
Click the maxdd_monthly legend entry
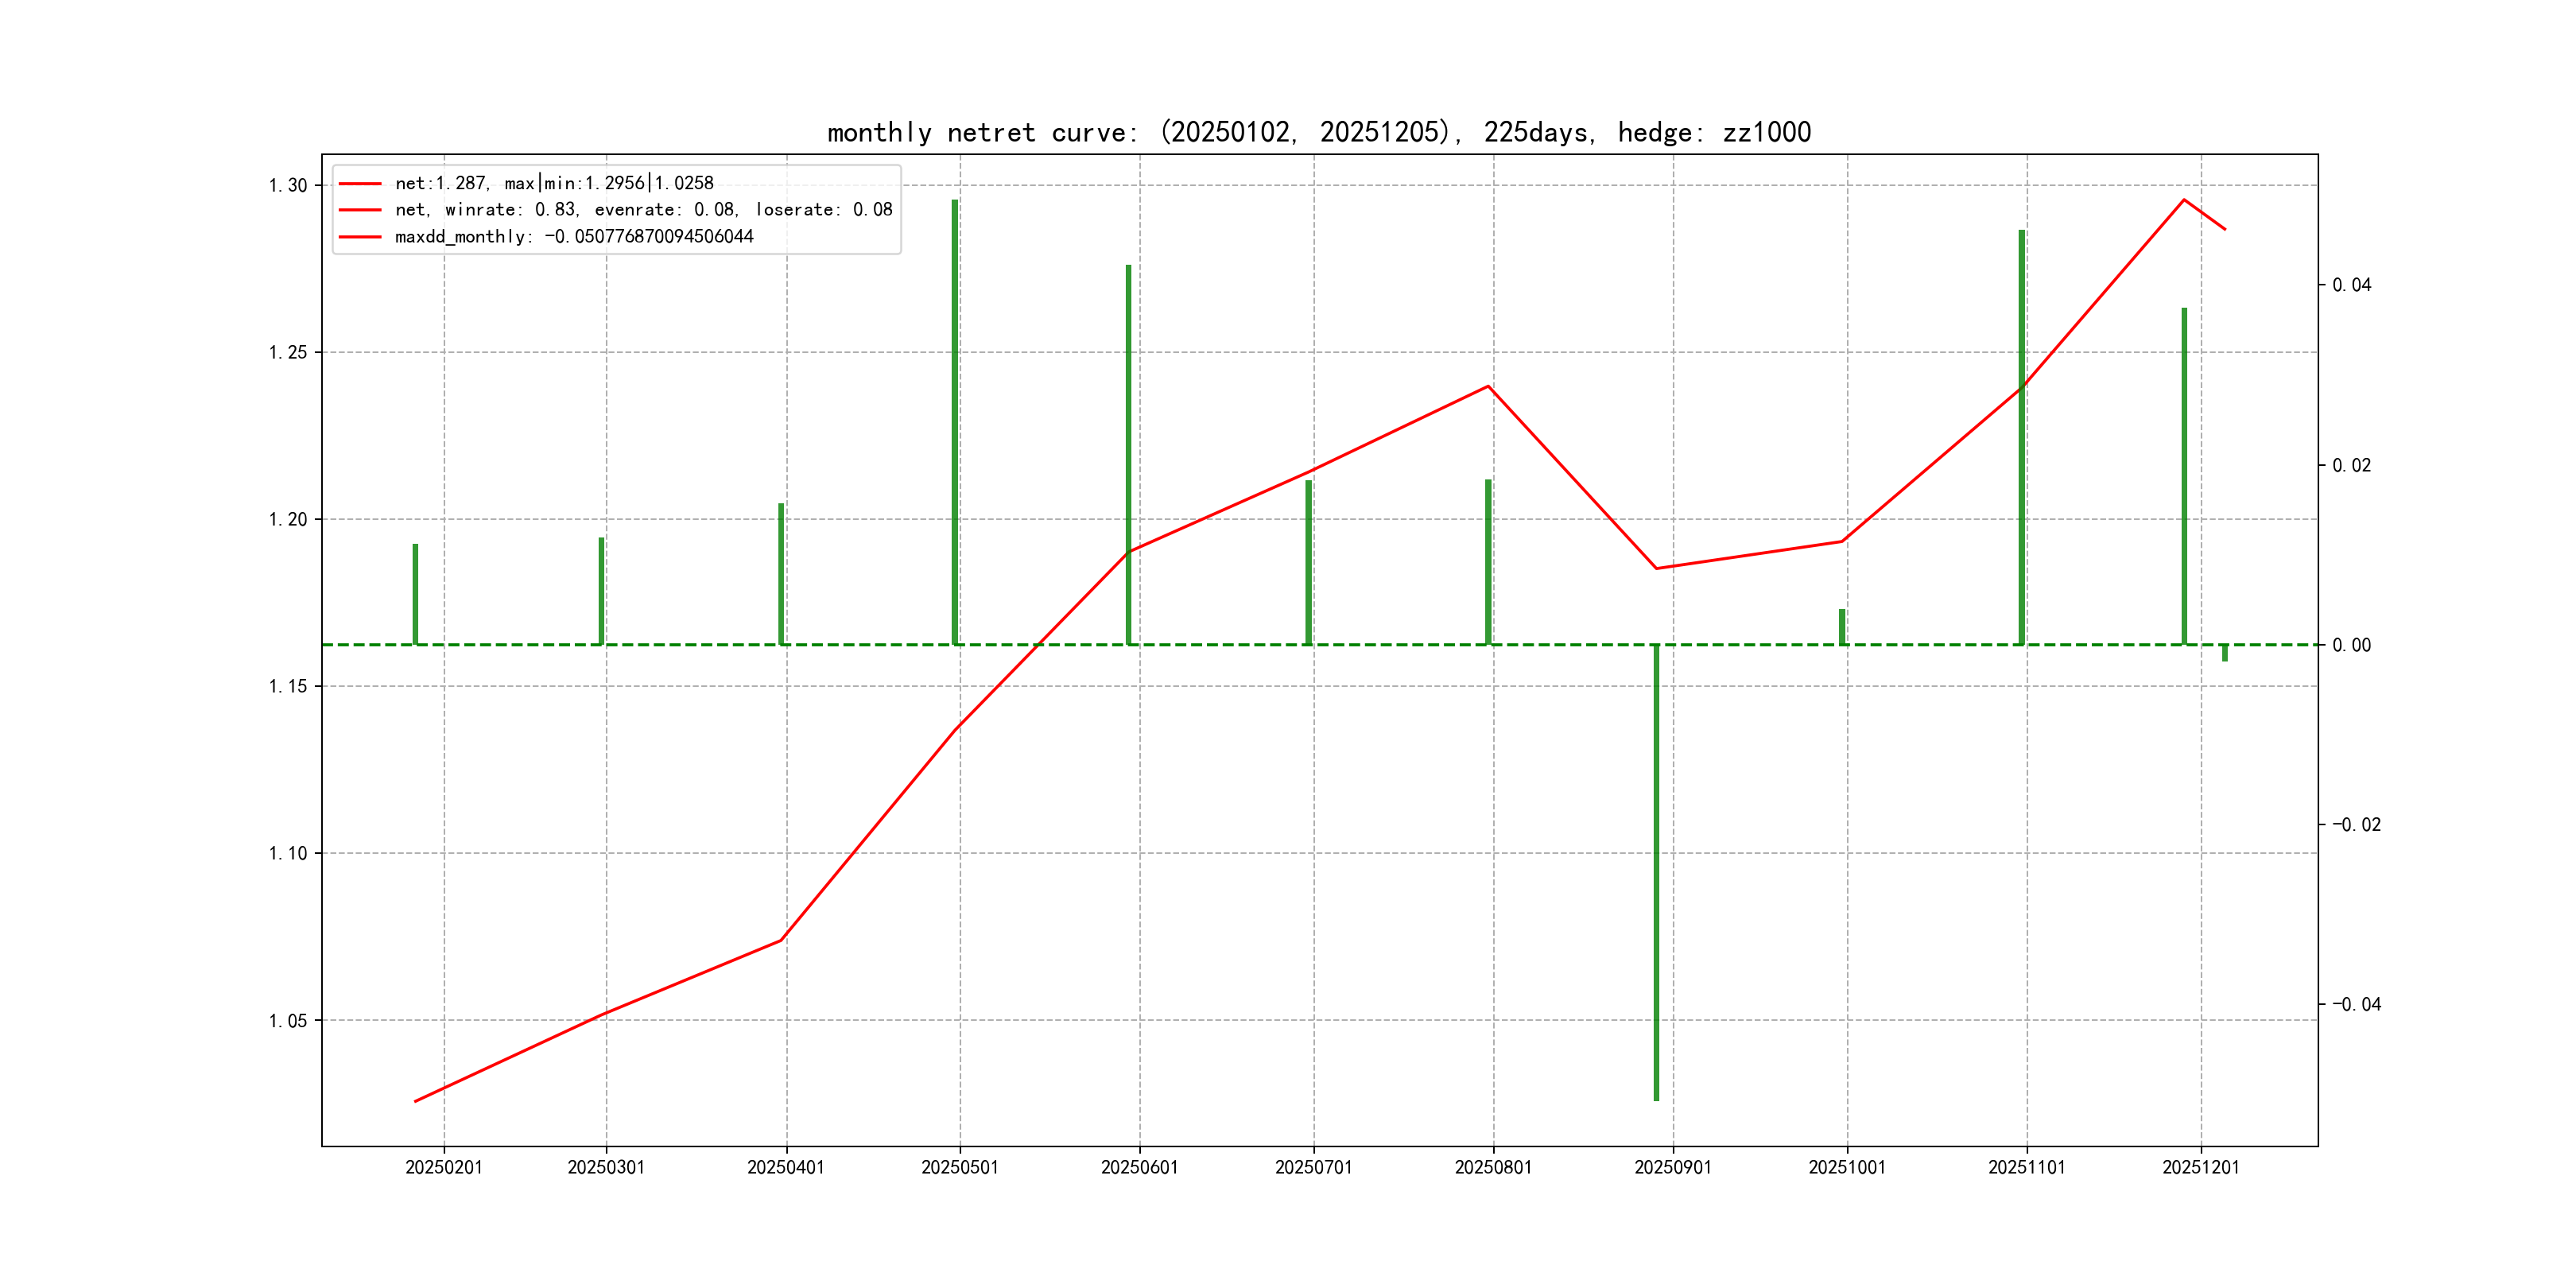574,237
